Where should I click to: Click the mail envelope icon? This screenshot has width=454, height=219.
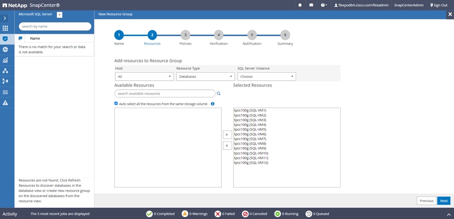pos(311,5)
